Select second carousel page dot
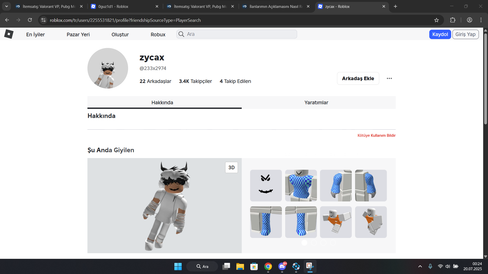 (x=314, y=243)
